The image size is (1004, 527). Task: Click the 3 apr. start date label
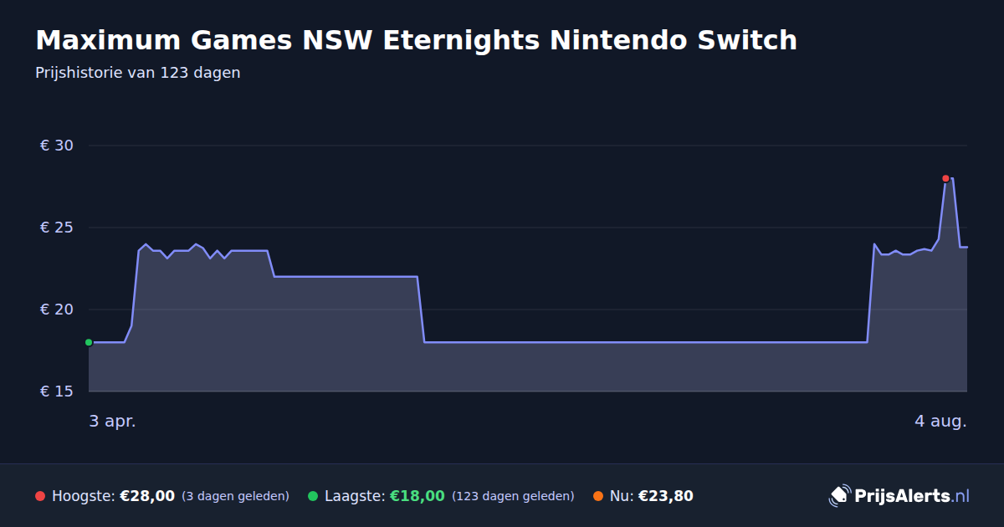pyautogui.click(x=113, y=421)
